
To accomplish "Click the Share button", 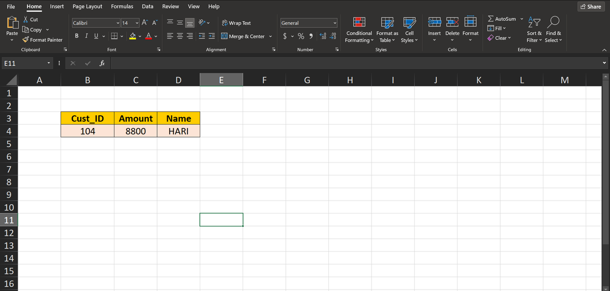I will point(591,7).
